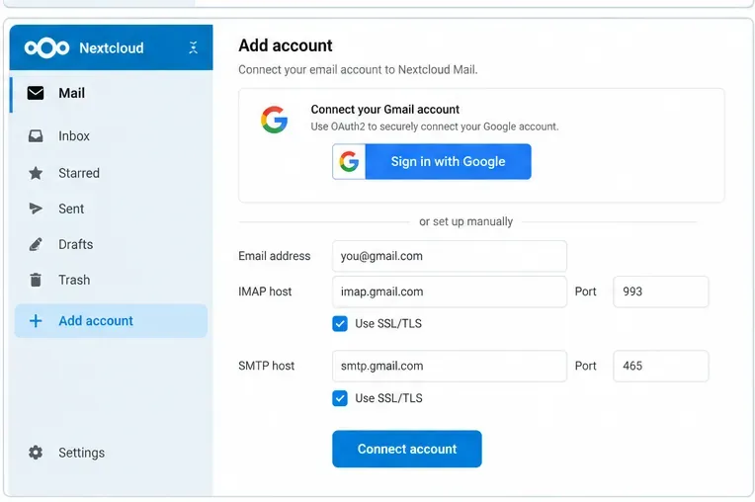The width and height of the screenshot is (755, 502).
Task: Focus the IMAP port field showing 993
Action: point(660,292)
